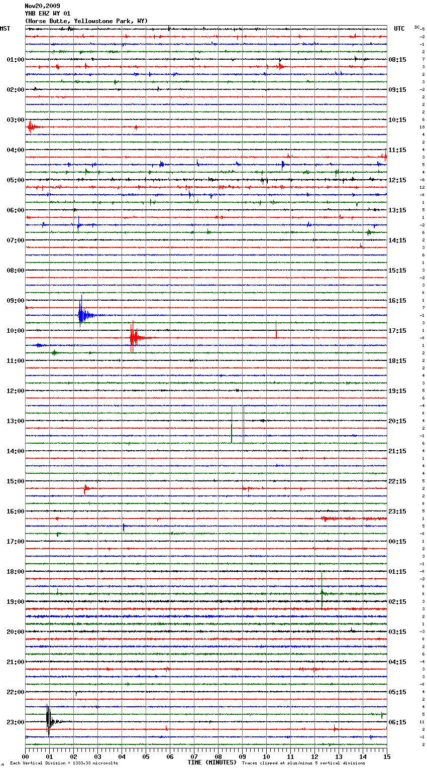Screen dimensions: 427x770
Task: Pick the "23:00" MST time label
Action: (16, 722)
